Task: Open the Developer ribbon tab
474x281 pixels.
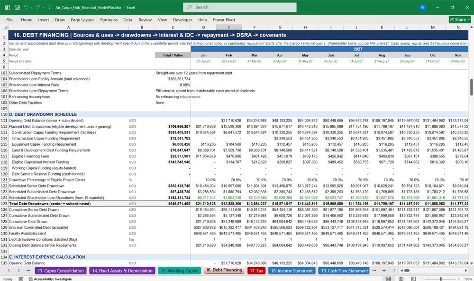Action: click(x=182, y=19)
